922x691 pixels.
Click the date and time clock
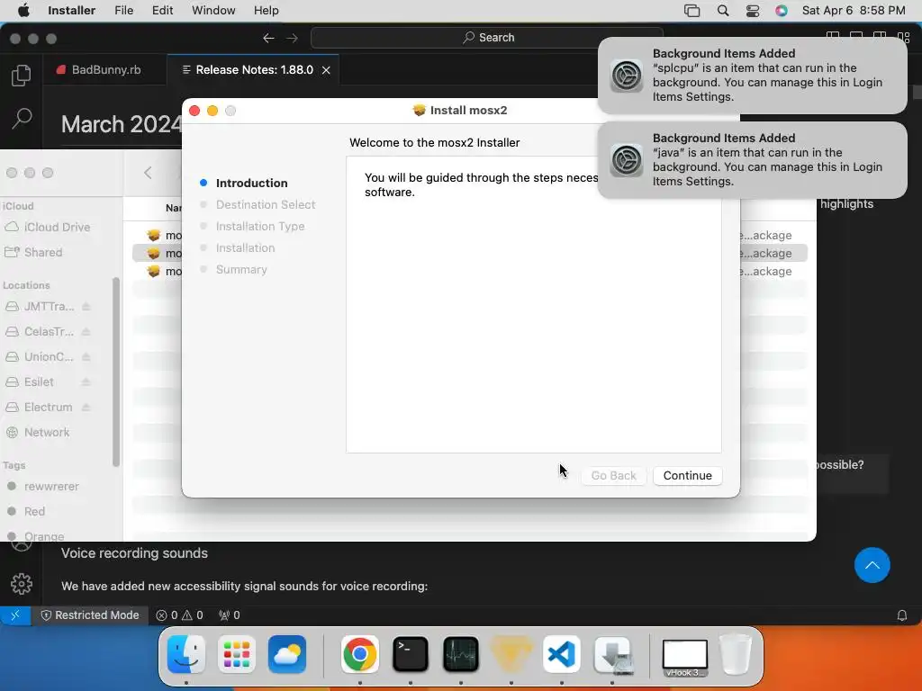pos(854,11)
